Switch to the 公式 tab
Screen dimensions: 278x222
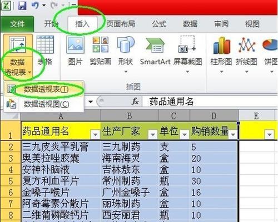(159, 24)
